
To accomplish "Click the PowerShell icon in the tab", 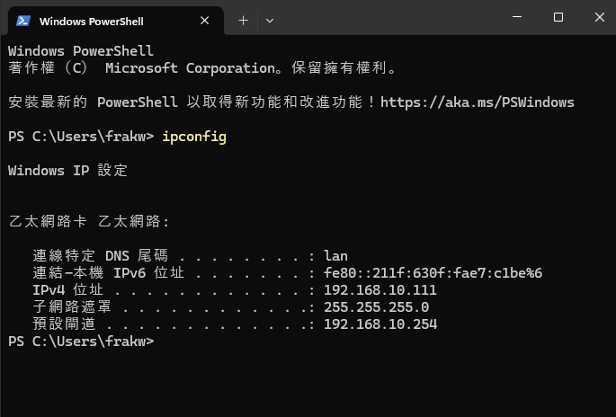I will click(23, 20).
